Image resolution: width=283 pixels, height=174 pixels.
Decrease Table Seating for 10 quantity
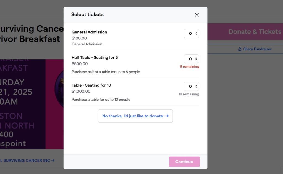coord(196,88)
